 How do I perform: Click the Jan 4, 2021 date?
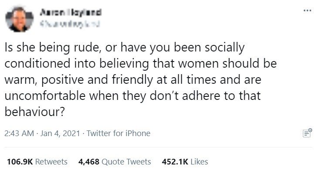pos(60,133)
